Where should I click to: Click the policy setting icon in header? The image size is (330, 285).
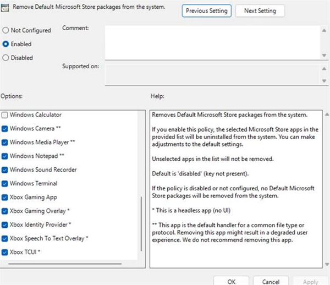coord(5,7)
